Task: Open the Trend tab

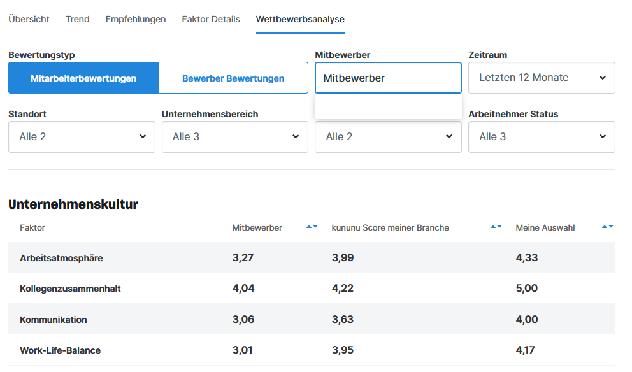Action: [x=77, y=19]
